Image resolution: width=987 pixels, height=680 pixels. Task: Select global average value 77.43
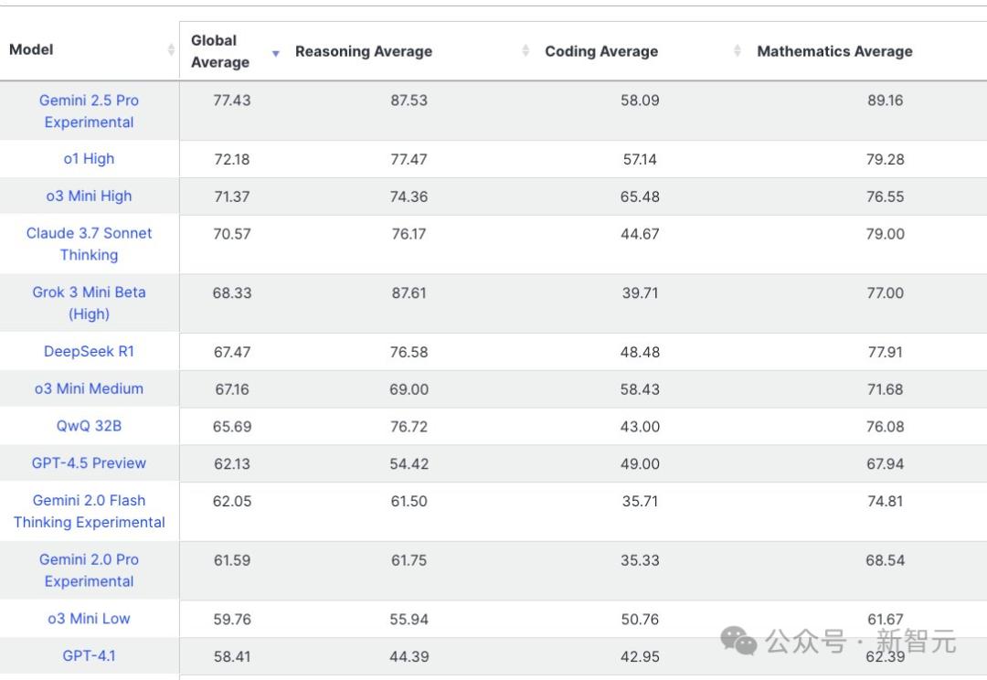[x=231, y=101]
